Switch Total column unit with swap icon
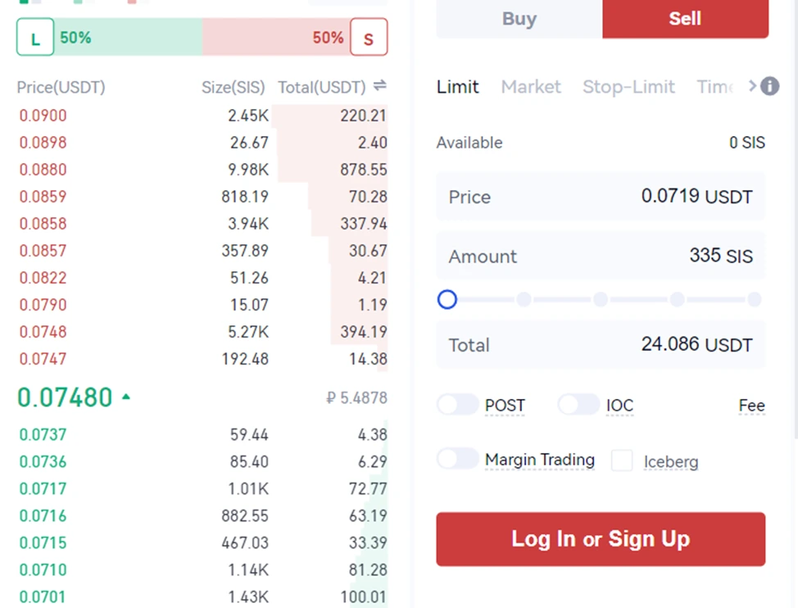Screen dimensions: 798x608 pyautogui.click(x=379, y=86)
